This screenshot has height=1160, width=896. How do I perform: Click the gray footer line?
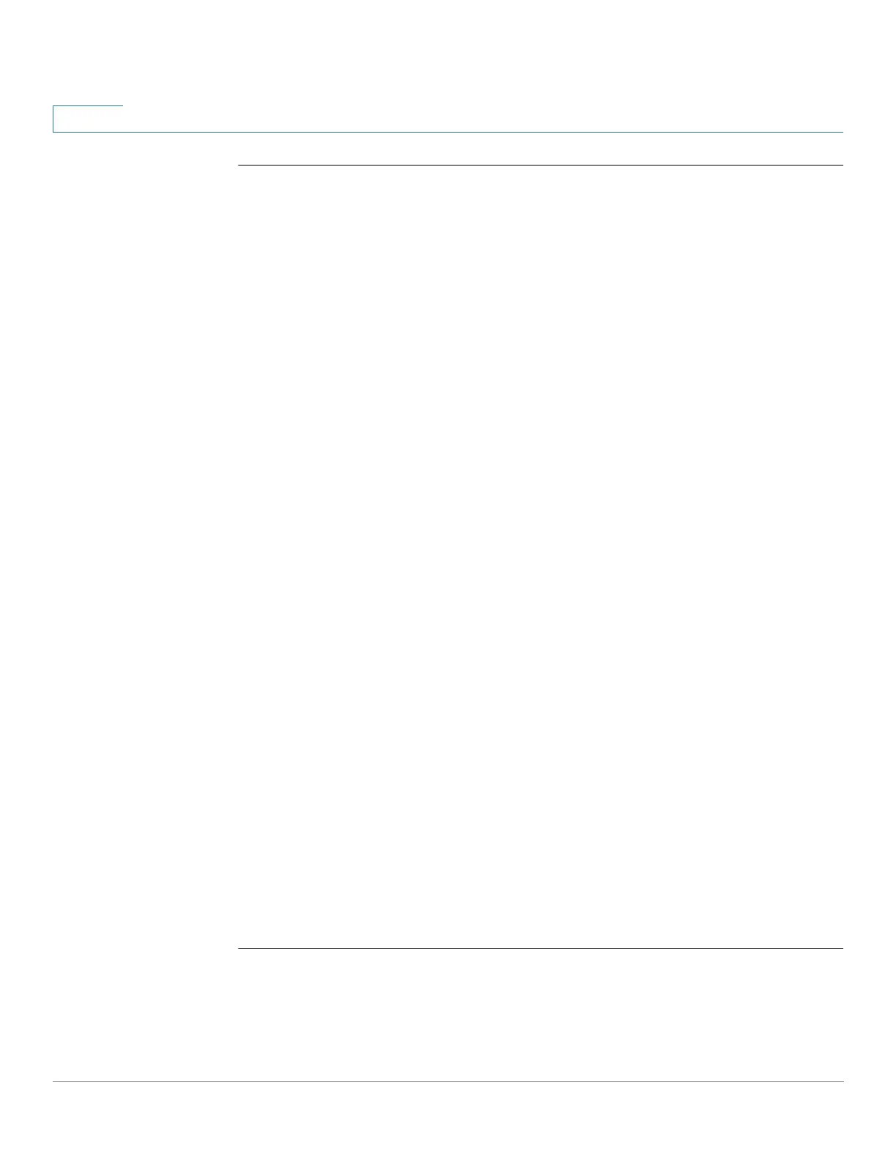448,1081
